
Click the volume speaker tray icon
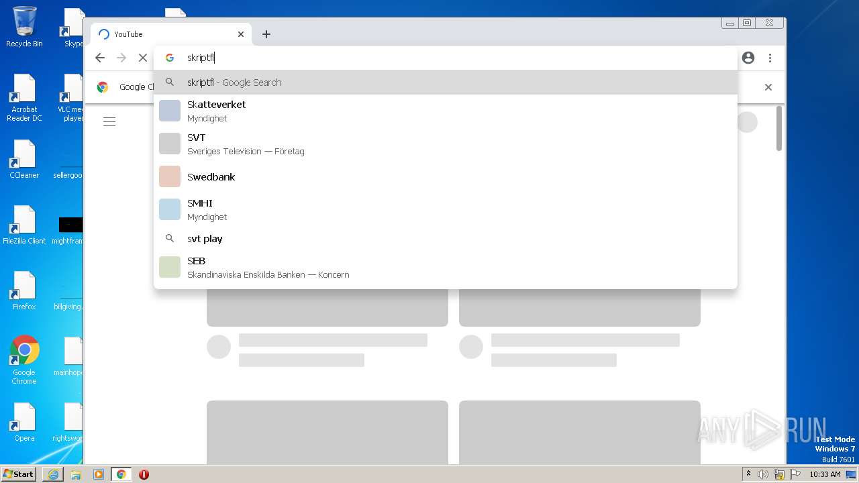tap(763, 474)
